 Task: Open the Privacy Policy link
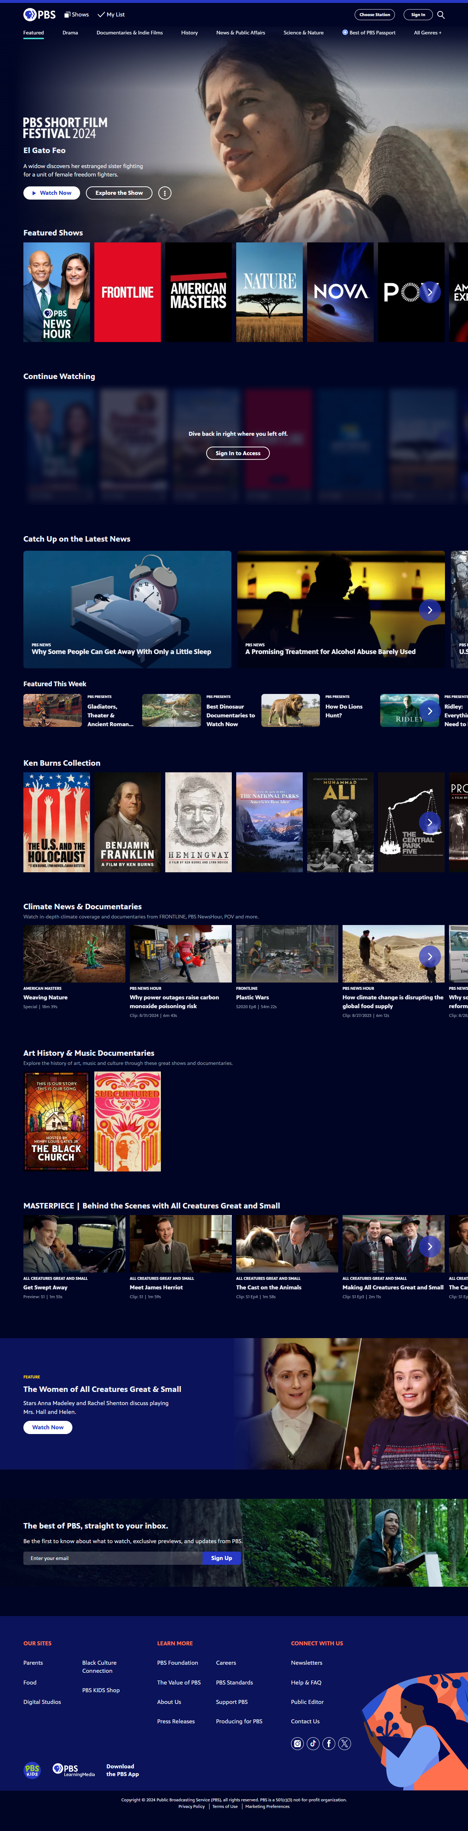(x=192, y=1806)
